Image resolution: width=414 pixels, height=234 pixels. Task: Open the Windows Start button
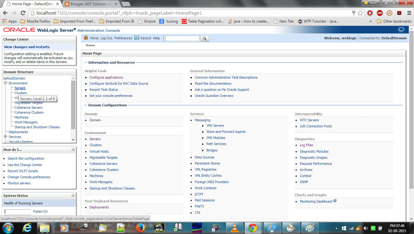click(8, 228)
